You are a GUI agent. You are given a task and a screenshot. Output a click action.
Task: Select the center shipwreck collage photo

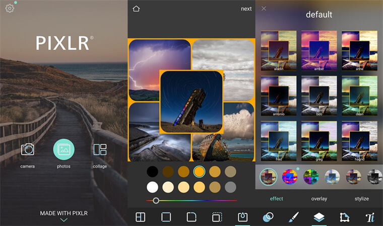[191, 101]
